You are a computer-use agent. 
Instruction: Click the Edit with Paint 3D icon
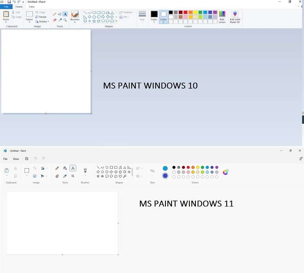[x=235, y=17]
